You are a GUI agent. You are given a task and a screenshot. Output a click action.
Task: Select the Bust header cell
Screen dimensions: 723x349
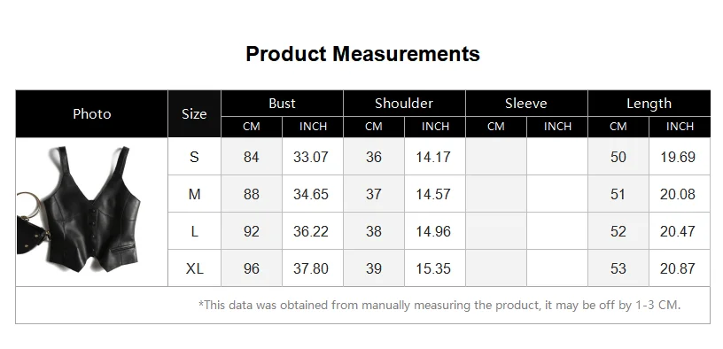point(282,104)
